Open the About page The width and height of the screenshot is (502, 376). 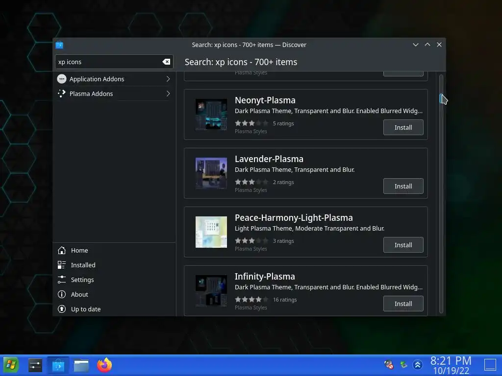(114, 294)
